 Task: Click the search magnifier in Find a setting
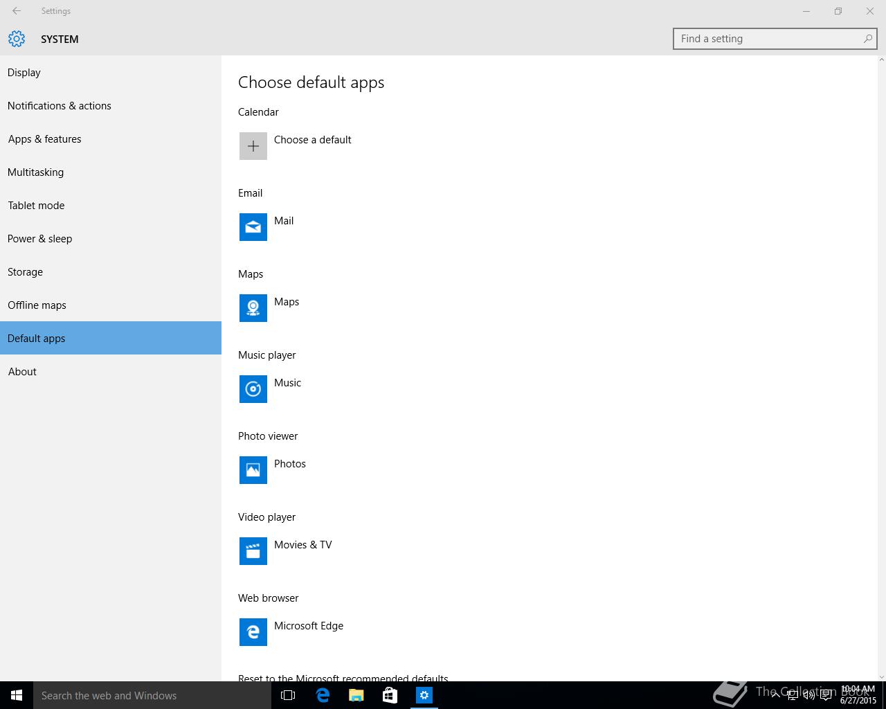(867, 39)
